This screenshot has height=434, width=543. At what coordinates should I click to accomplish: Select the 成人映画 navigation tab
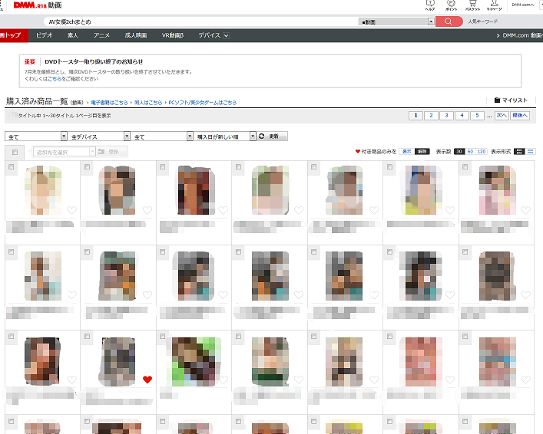tap(136, 35)
